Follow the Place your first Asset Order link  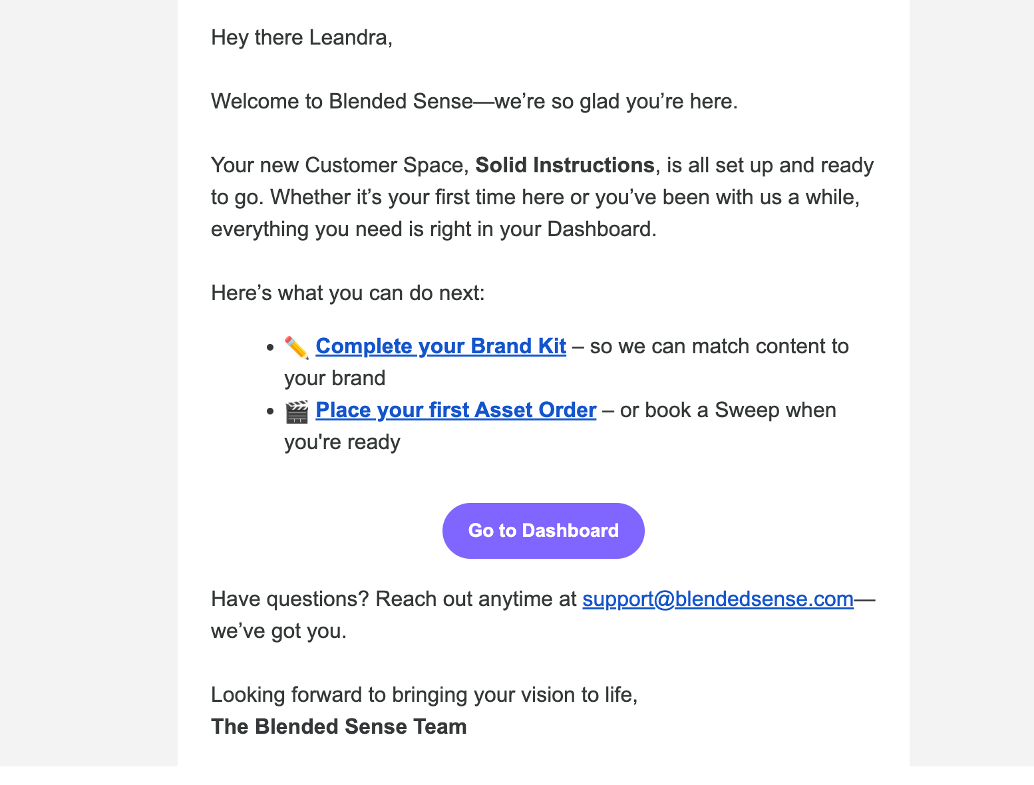coord(455,410)
